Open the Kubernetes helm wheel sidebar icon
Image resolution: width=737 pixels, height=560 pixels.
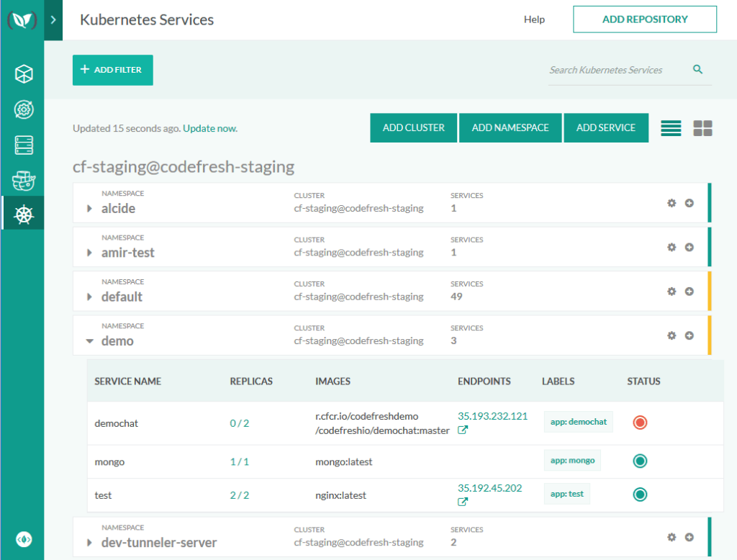tap(22, 213)
